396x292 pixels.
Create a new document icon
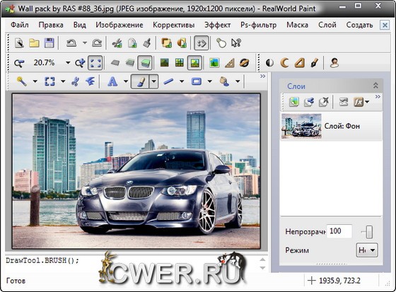pos(19,42)
